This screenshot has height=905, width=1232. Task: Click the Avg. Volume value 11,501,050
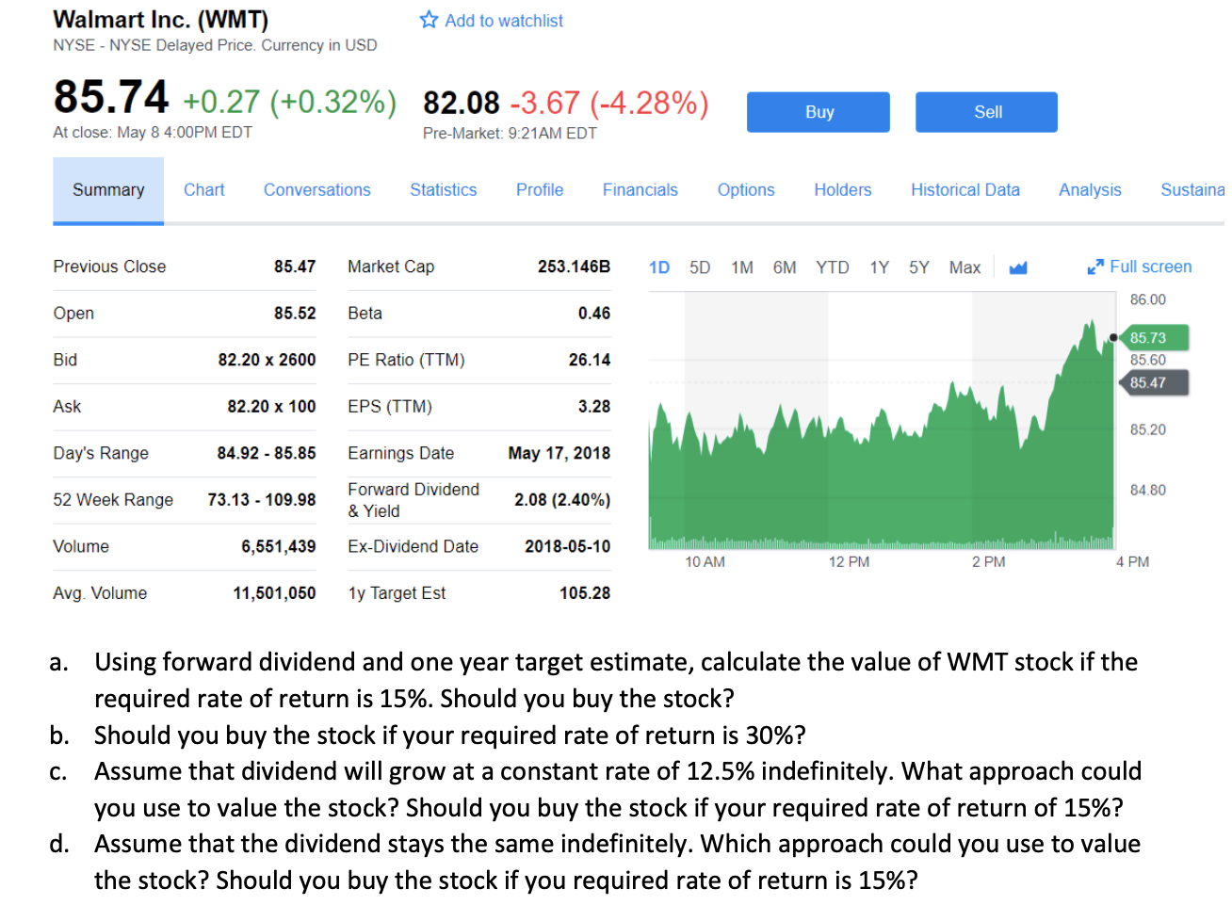[x=275, y=593]
